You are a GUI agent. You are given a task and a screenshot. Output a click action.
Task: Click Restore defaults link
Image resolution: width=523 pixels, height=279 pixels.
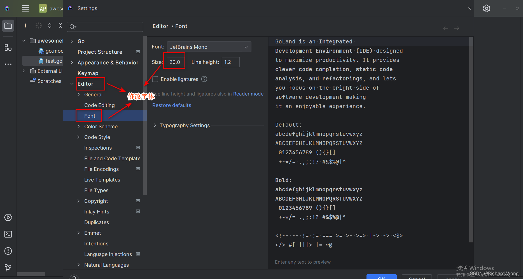(172, 105)
